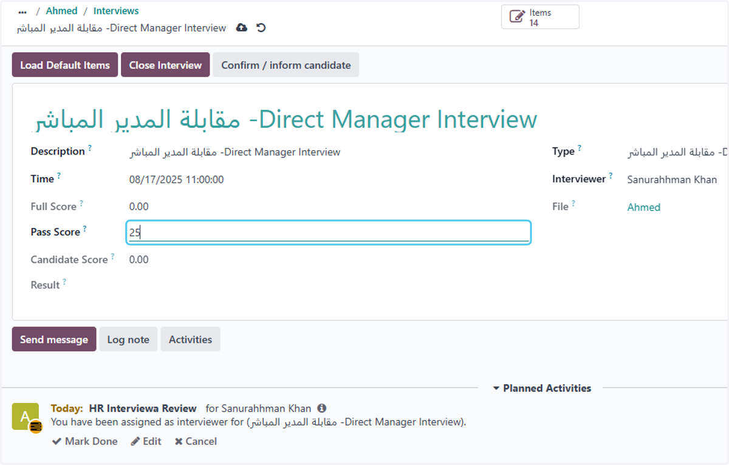Image resolution: width=729 pixels, height=465 pixels.
Task: Click Load Default Items button
Action: 65,65
